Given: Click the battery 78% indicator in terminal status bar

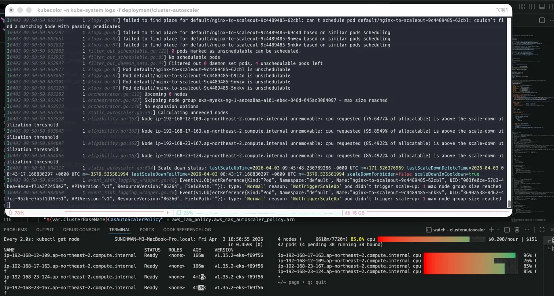Looking at the screenshot, I should click(x=16, y=213).
